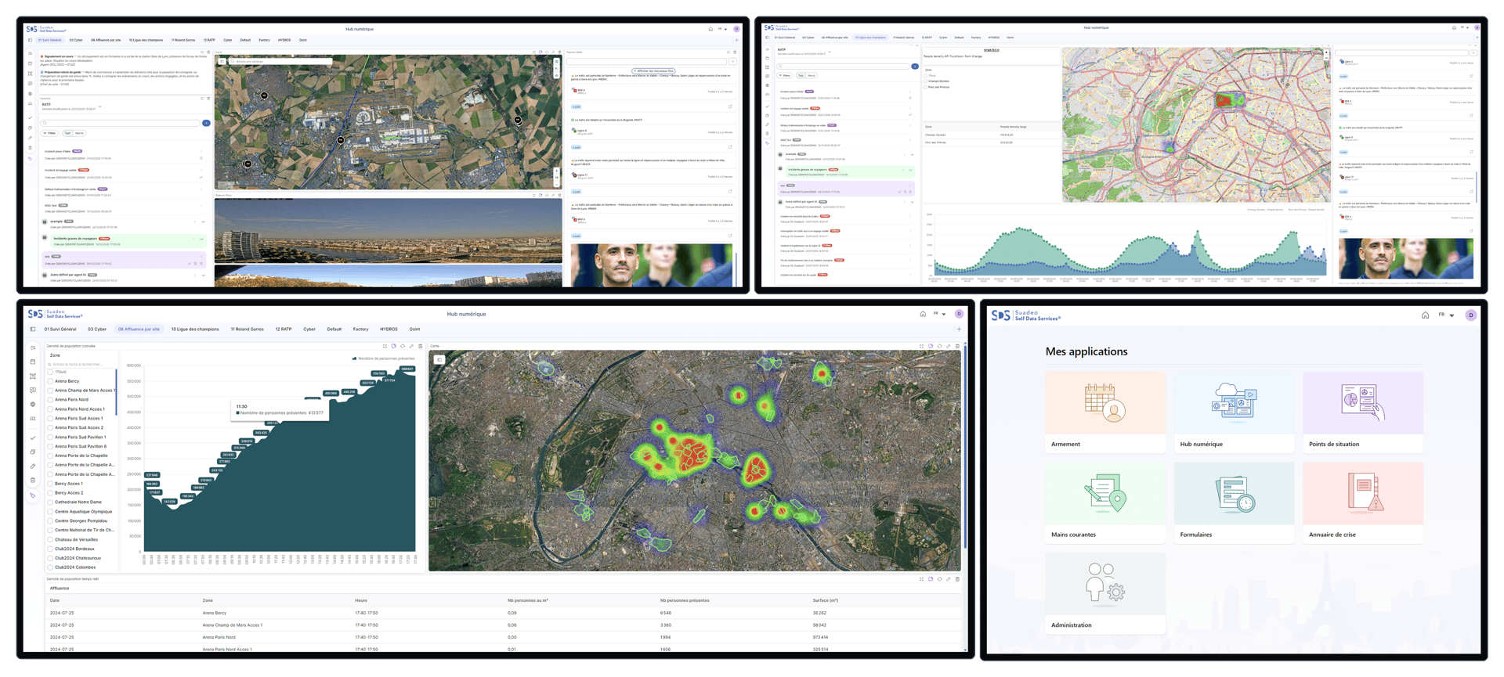Viewport: 1504px width, 677px height.
Task: Switch to the 11 Roland Garros tab in the Affluence window
Action: coord(247,329)
